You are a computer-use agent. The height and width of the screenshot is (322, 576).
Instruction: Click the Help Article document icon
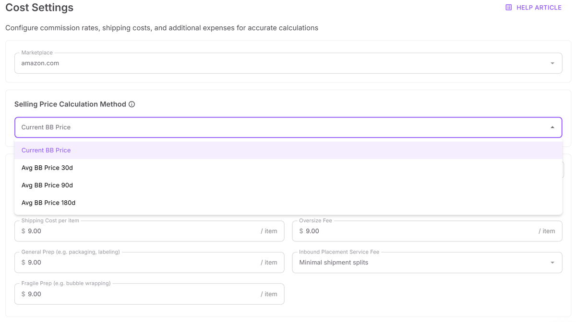(509, 8)
